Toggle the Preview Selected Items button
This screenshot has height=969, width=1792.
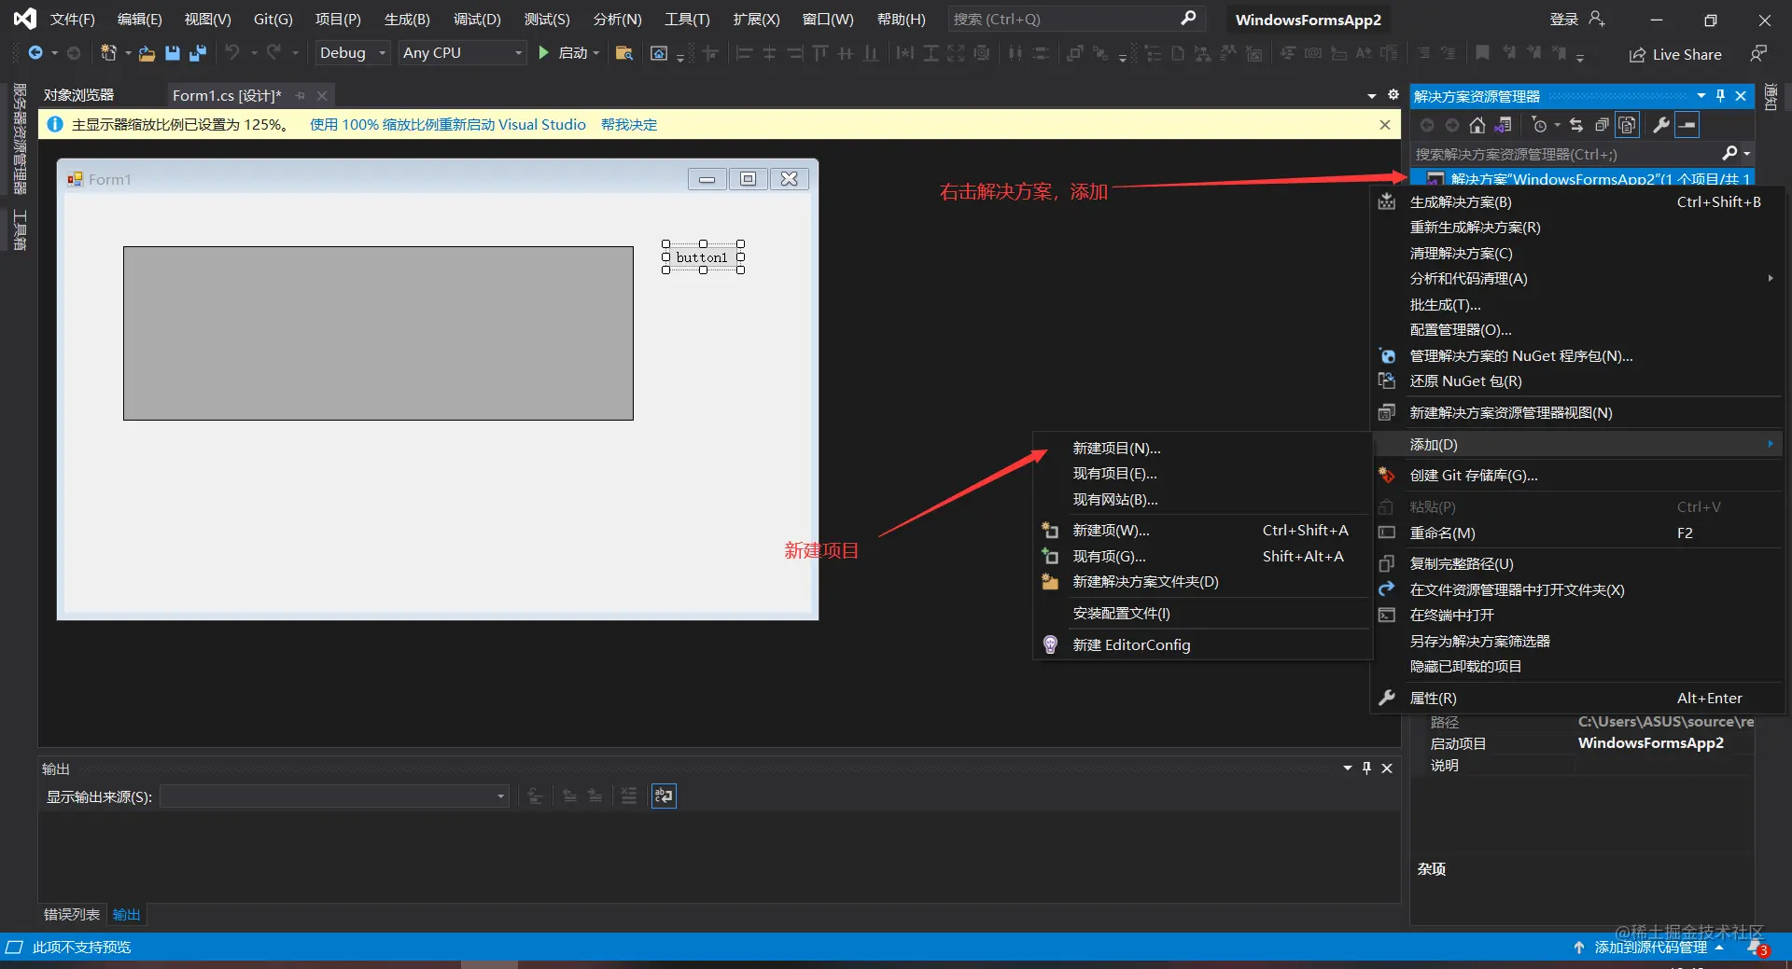tap(1687, 125)
